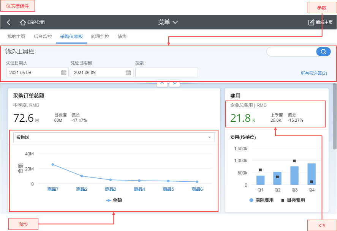Open the 销售 tab
337x231 pixels.
point(122,37)
